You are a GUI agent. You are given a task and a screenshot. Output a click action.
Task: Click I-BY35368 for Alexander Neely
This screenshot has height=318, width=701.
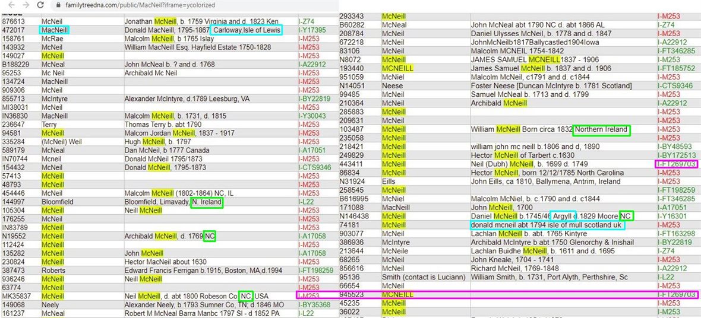click(314, 306)
